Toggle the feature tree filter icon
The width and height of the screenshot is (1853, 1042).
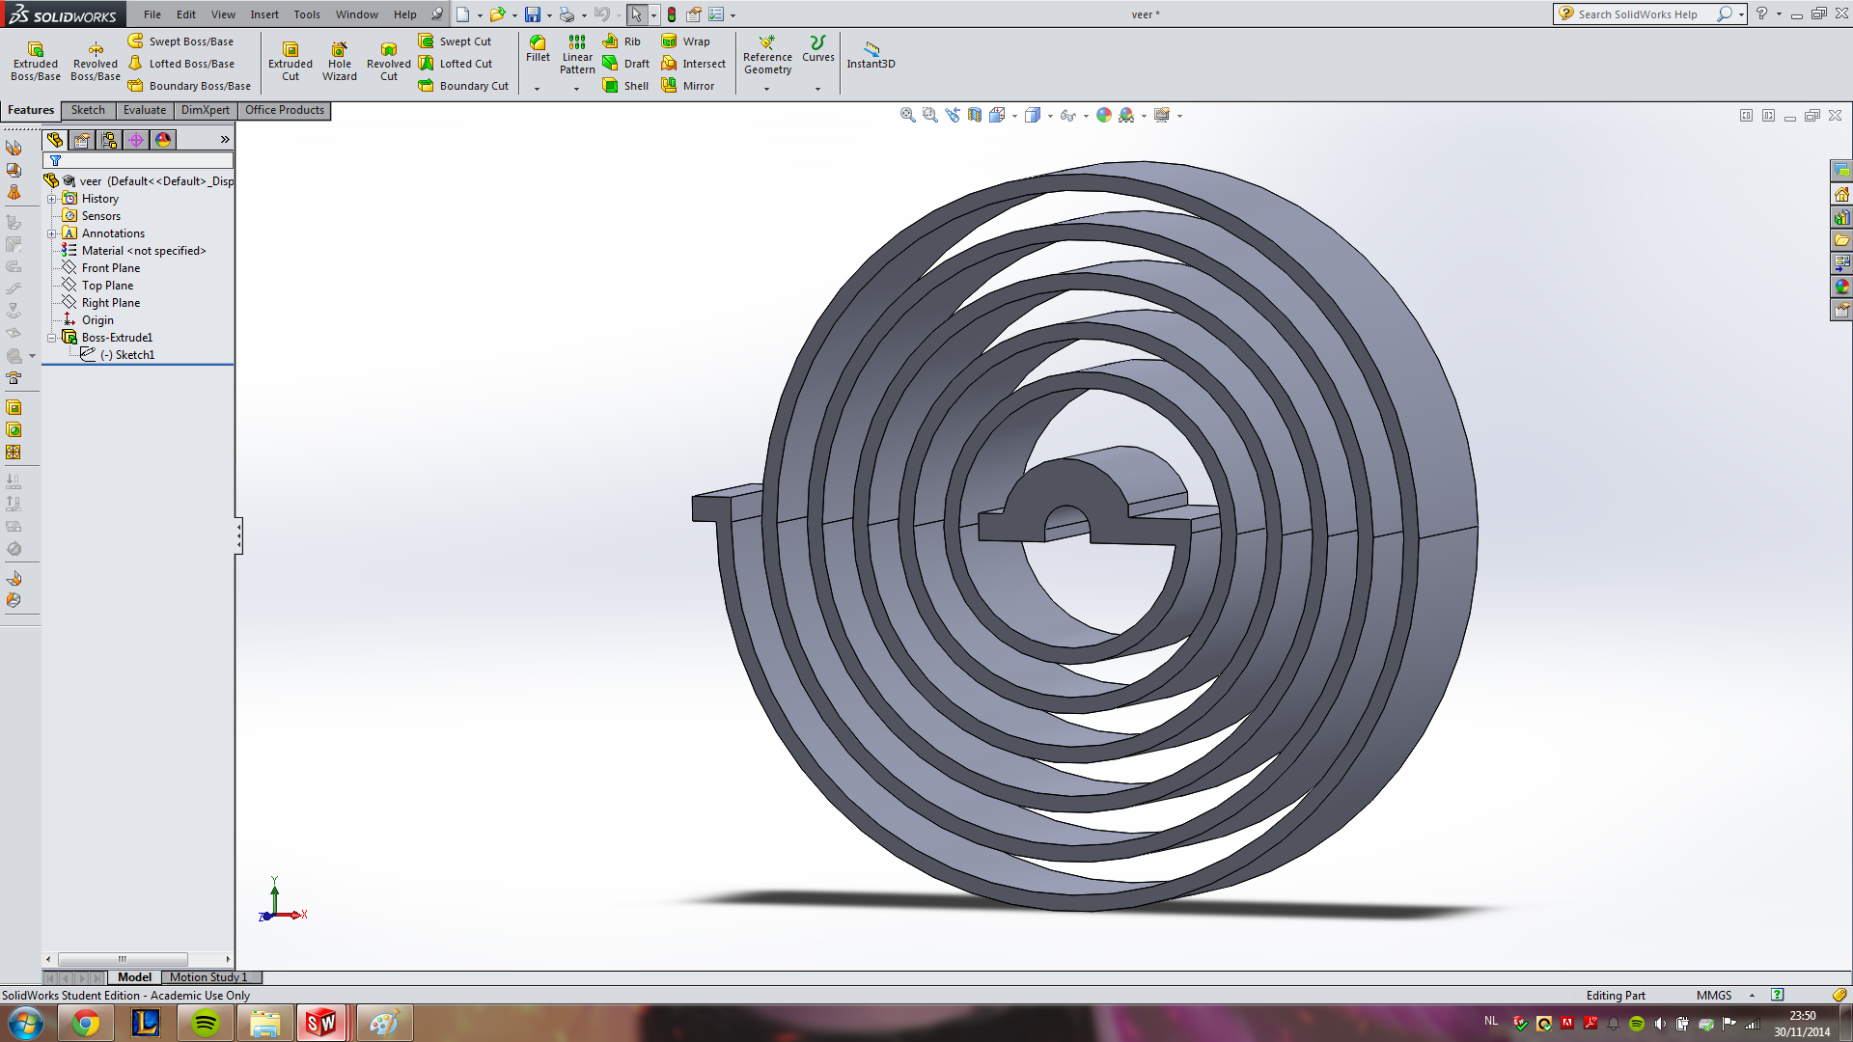56,161
